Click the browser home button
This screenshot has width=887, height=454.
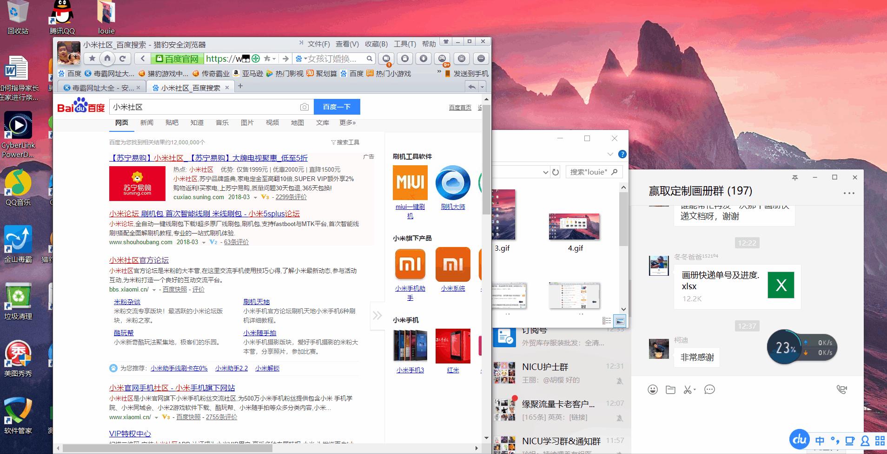(x=107, y=58)
